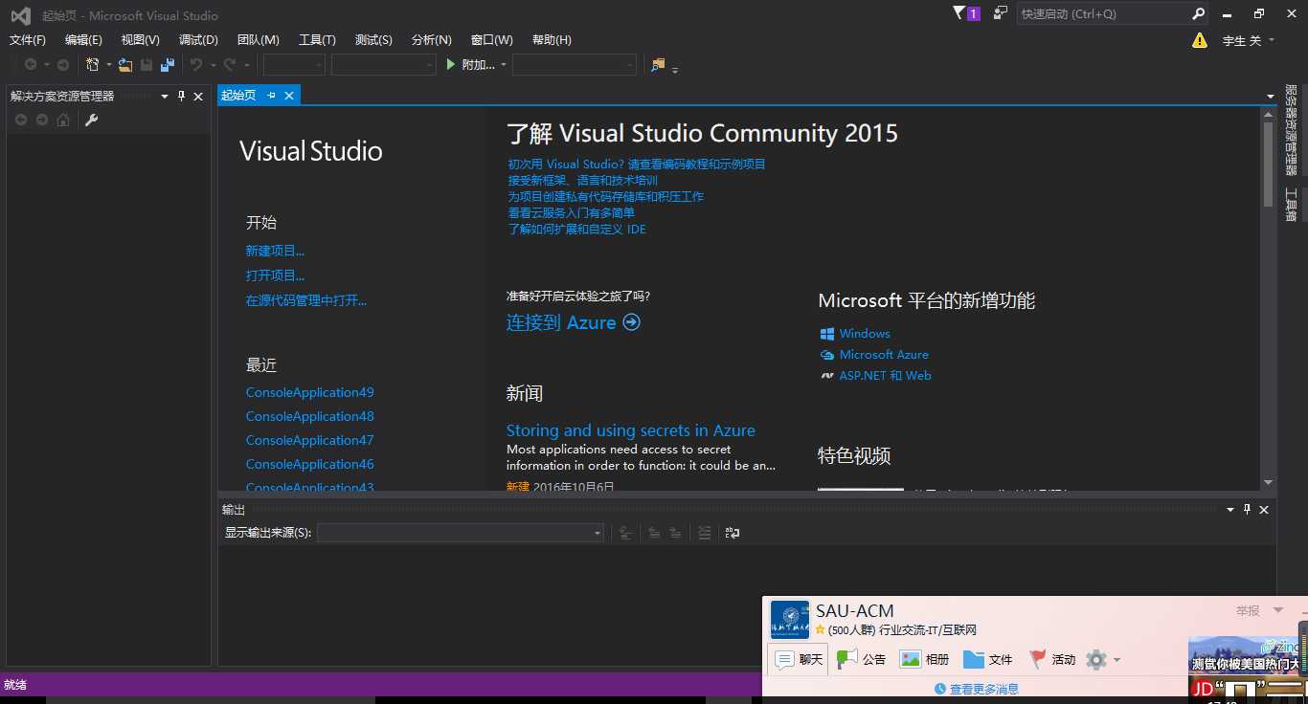1308x704 pixels.
Task: Click the Navigate Forward toolbar icon
Action: click(x=63, y=65)
